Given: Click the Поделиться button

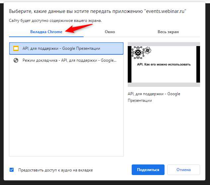Looking at the screenshot, I should click(148, 170).
